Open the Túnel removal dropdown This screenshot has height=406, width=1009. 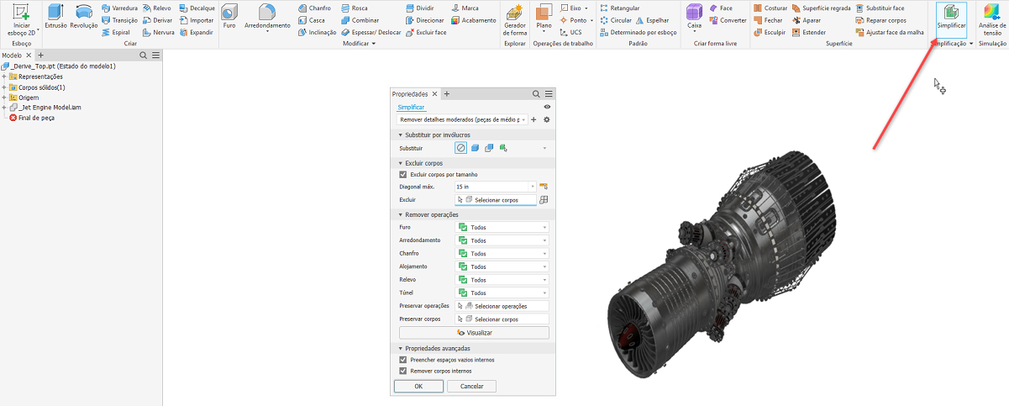coord(502,293)
